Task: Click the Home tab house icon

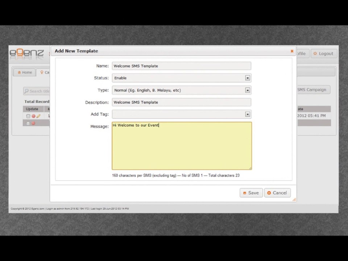Action: pos(19,72)
